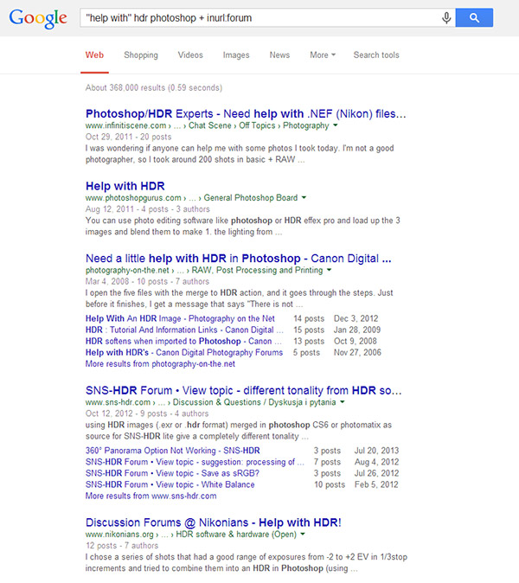This screenshot has height=583, width=519.
Task: Click the 'About 368,000 results' count text
Action: point(154,87)
